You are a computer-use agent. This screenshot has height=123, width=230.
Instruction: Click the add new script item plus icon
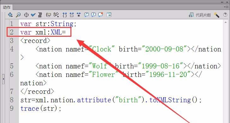(x=10, y=15)
